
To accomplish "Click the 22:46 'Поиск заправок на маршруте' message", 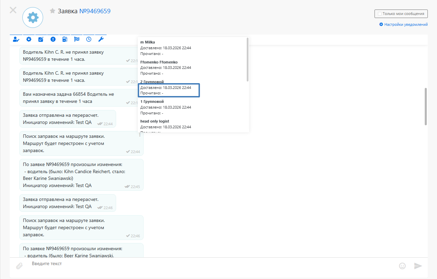I will pos(81,228).
